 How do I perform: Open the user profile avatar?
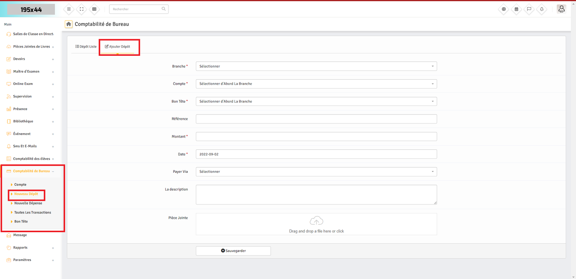561,9
